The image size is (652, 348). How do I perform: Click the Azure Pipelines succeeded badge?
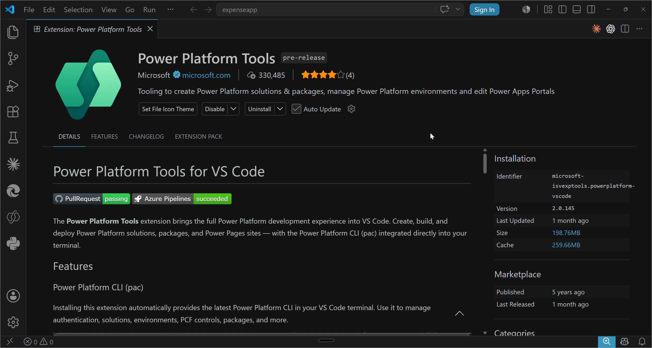pos(182,199)
